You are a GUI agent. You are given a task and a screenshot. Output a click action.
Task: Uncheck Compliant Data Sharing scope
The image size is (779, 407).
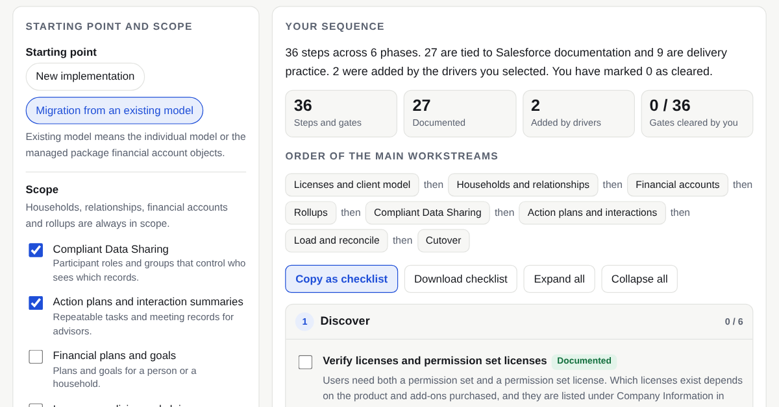pos(36,250)
